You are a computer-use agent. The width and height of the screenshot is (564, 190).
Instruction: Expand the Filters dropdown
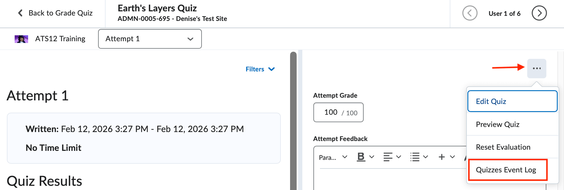coord(260,69)
